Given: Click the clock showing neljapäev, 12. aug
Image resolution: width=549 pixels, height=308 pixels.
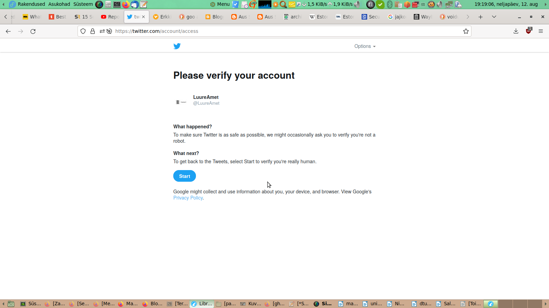Looking at the screenshot, I should coord(506,4).
